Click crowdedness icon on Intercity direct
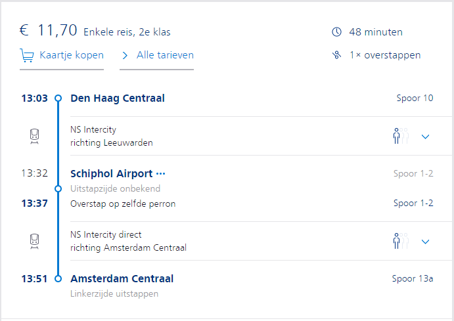 400,241
